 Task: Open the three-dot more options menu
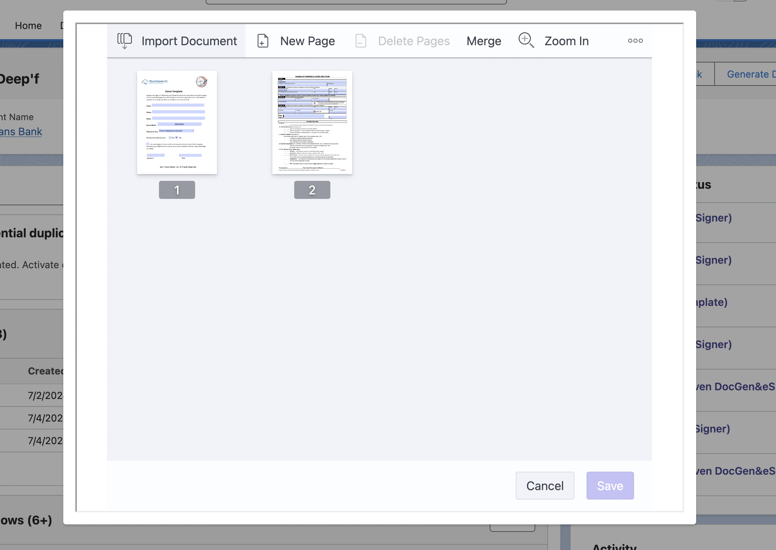click(635, 41)
